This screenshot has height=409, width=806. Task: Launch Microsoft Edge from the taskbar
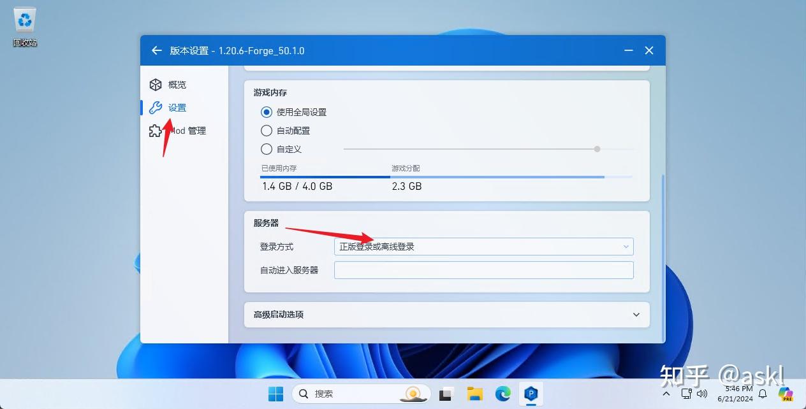(502, 394)
